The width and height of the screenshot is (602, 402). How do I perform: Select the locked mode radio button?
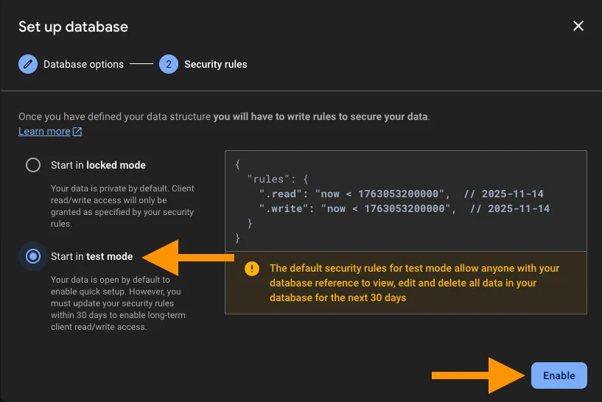point(33,165)
